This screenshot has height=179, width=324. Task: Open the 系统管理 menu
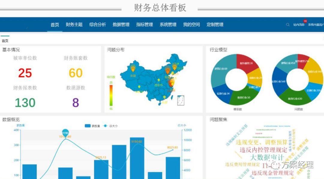coord(168,25)
